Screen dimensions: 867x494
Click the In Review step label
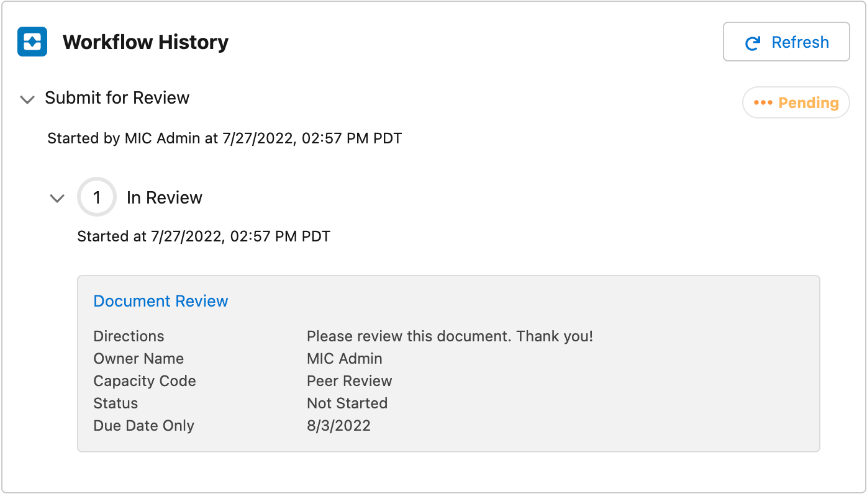point(165,197)
